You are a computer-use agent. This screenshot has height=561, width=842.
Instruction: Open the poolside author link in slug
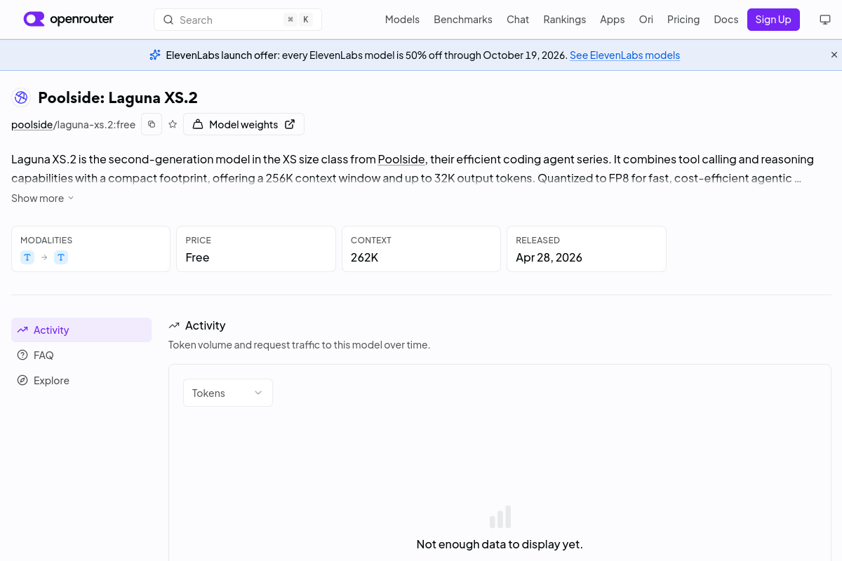pyautogui.click(x=32, y=125)
